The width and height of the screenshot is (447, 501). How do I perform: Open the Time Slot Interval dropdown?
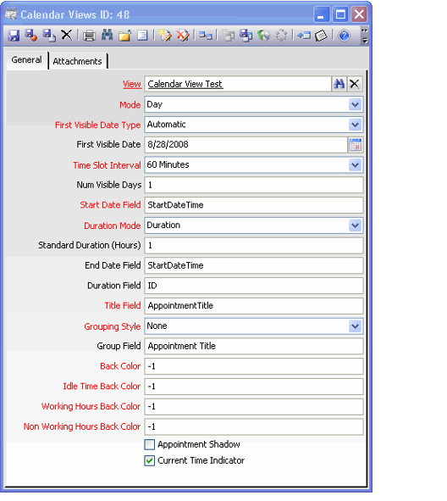pyautogui.click(x=355, y=164)
